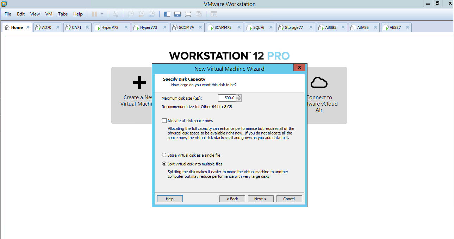Open the View menu

[x=35, y=14]
